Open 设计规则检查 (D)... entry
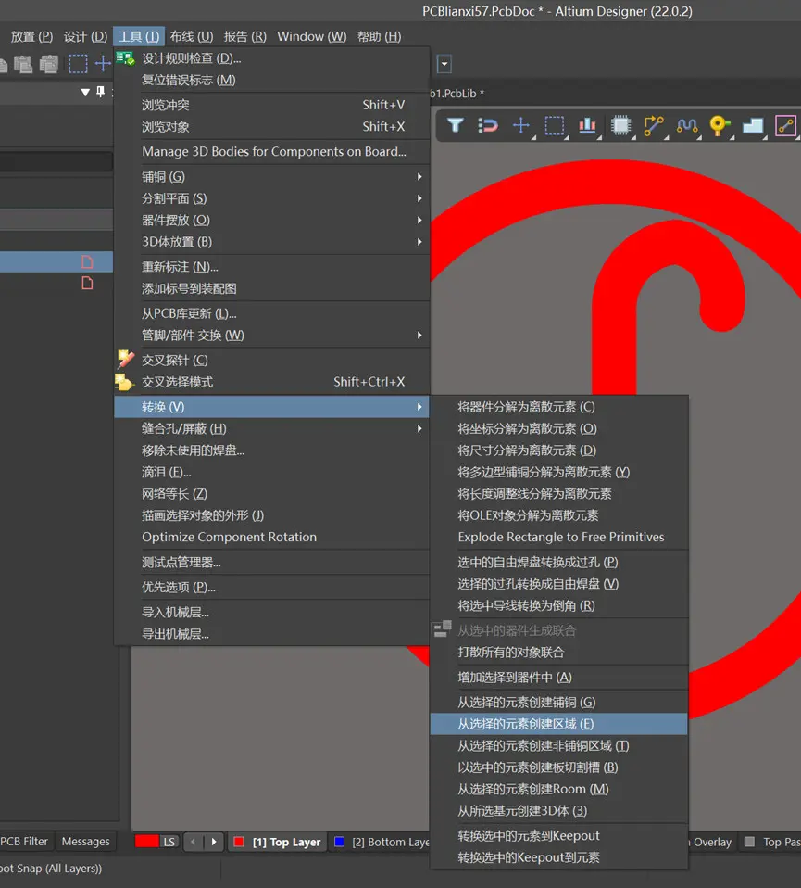Screen dimensions: 801x888 (271, 58)
